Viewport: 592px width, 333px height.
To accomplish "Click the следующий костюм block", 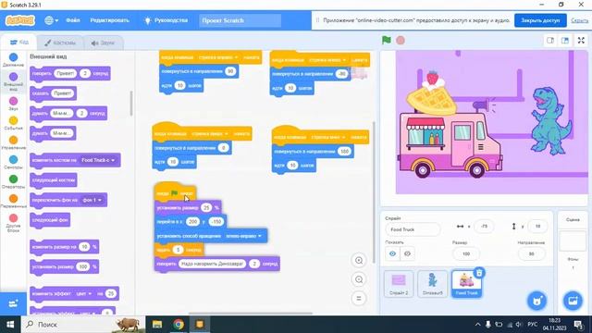I will [54, 180].
